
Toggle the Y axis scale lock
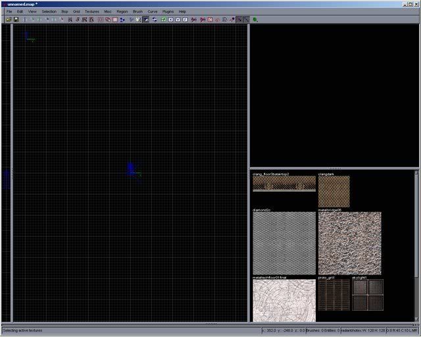tap(178, 19)
